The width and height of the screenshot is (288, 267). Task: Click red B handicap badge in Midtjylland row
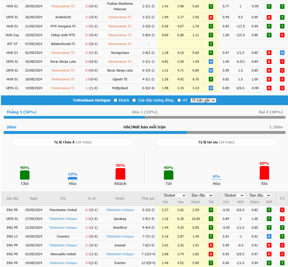point(269,88)
